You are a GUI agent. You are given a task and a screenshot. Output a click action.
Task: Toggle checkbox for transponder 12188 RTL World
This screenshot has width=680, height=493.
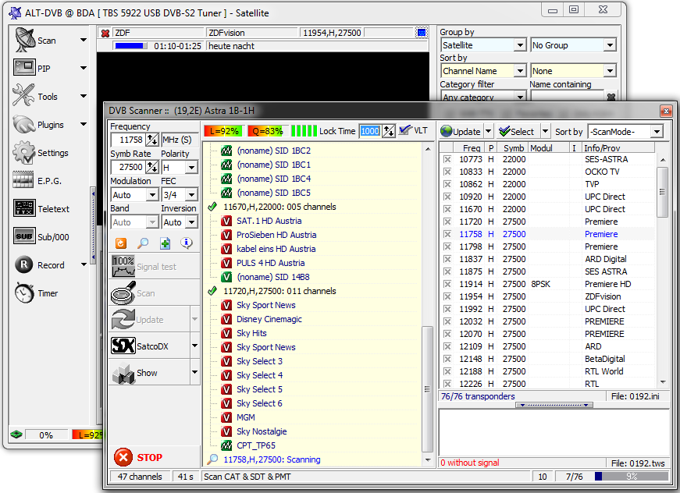(x=447, y=371)
